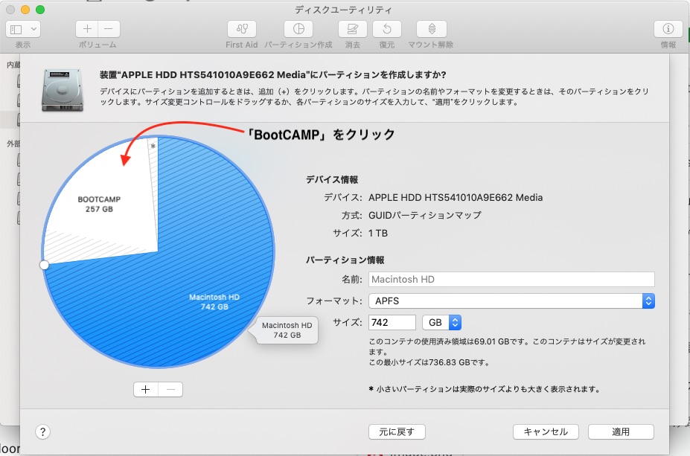This screenshot has width=690, height=456.
Task: Click the Macintosh HD 742 GB tooltip
Action: (287, 330)
